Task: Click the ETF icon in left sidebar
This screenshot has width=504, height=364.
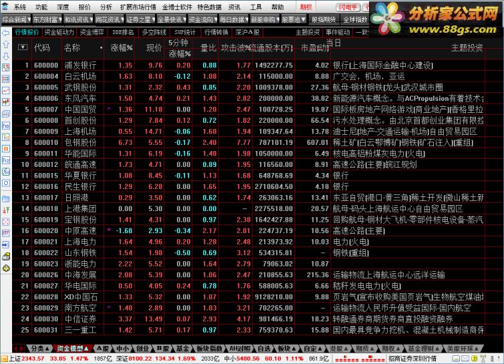Action: (x=6, y=233)
